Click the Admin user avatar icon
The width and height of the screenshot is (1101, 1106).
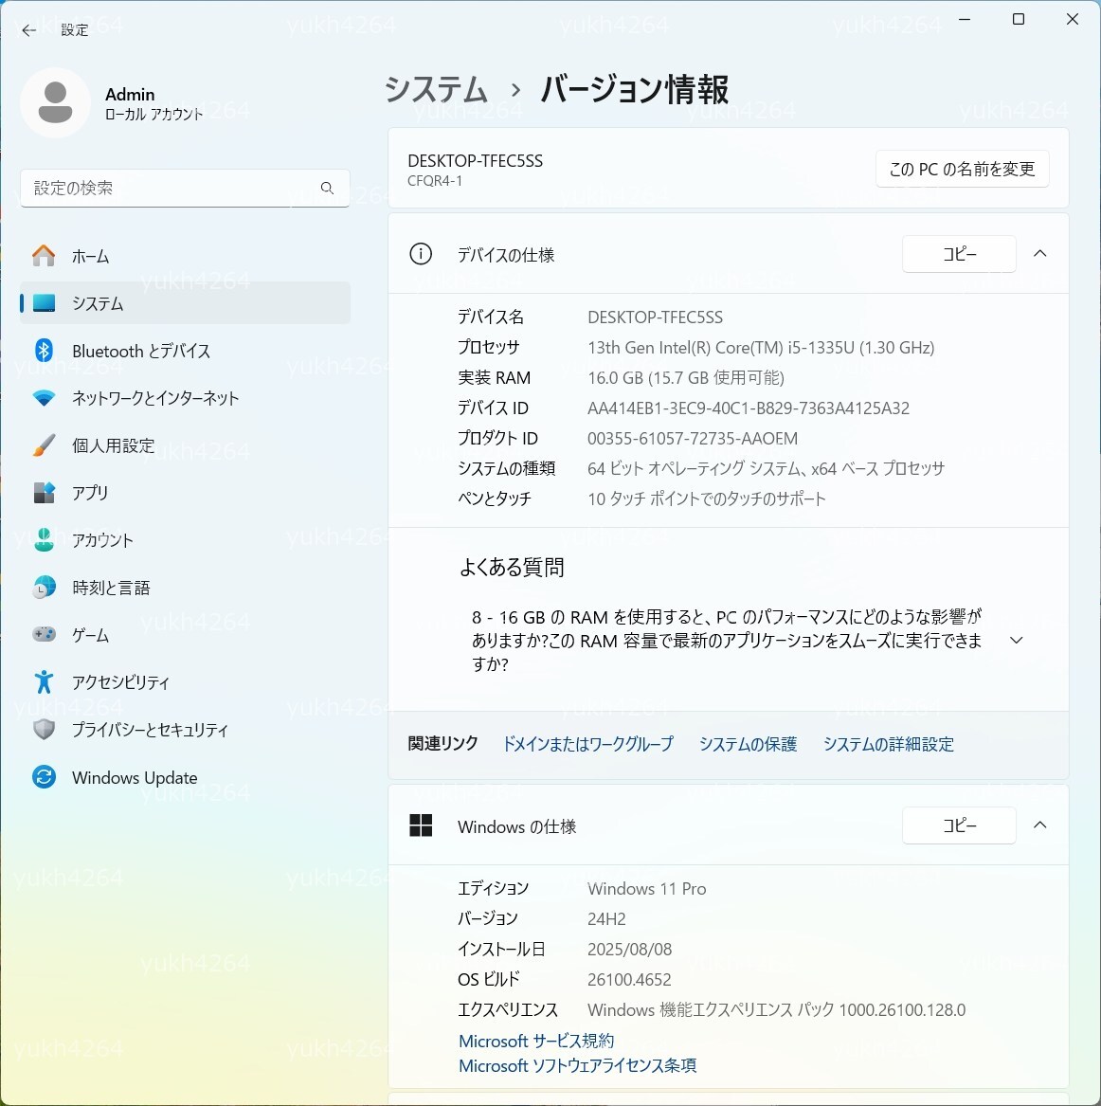coord(55,103)
